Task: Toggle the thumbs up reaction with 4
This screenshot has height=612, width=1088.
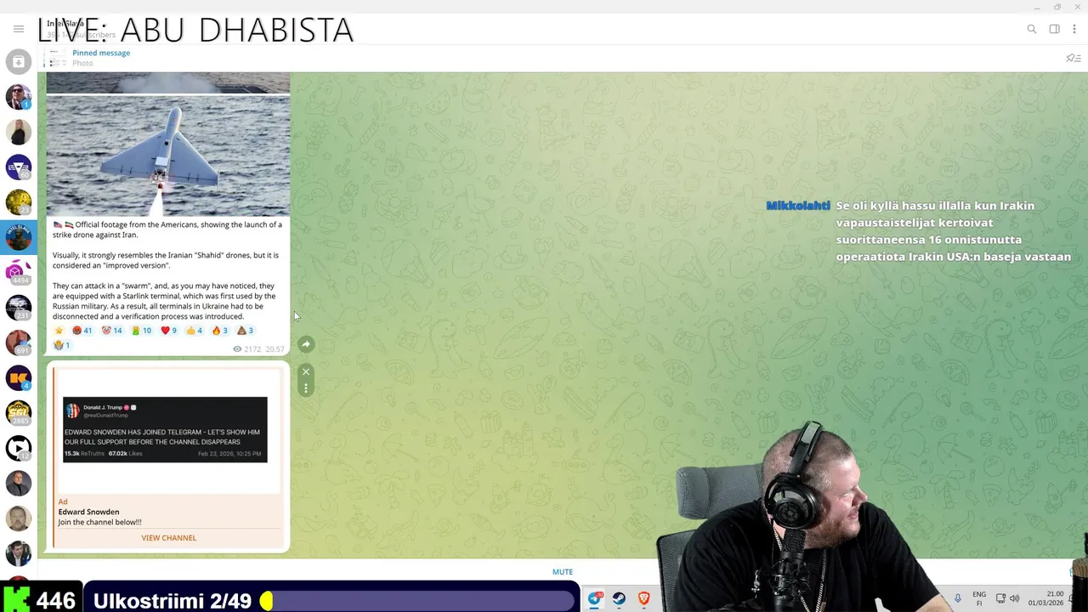Action: (x=195, y=331)
